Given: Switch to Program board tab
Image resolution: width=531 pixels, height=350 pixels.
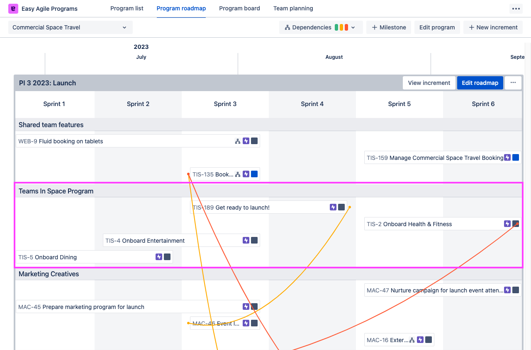Looking at the screenshot, I should pyautogui.click(x=239, y=9).
